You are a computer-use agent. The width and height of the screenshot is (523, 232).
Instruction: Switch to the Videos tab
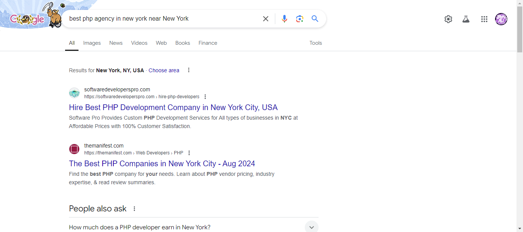coord(139,43)
